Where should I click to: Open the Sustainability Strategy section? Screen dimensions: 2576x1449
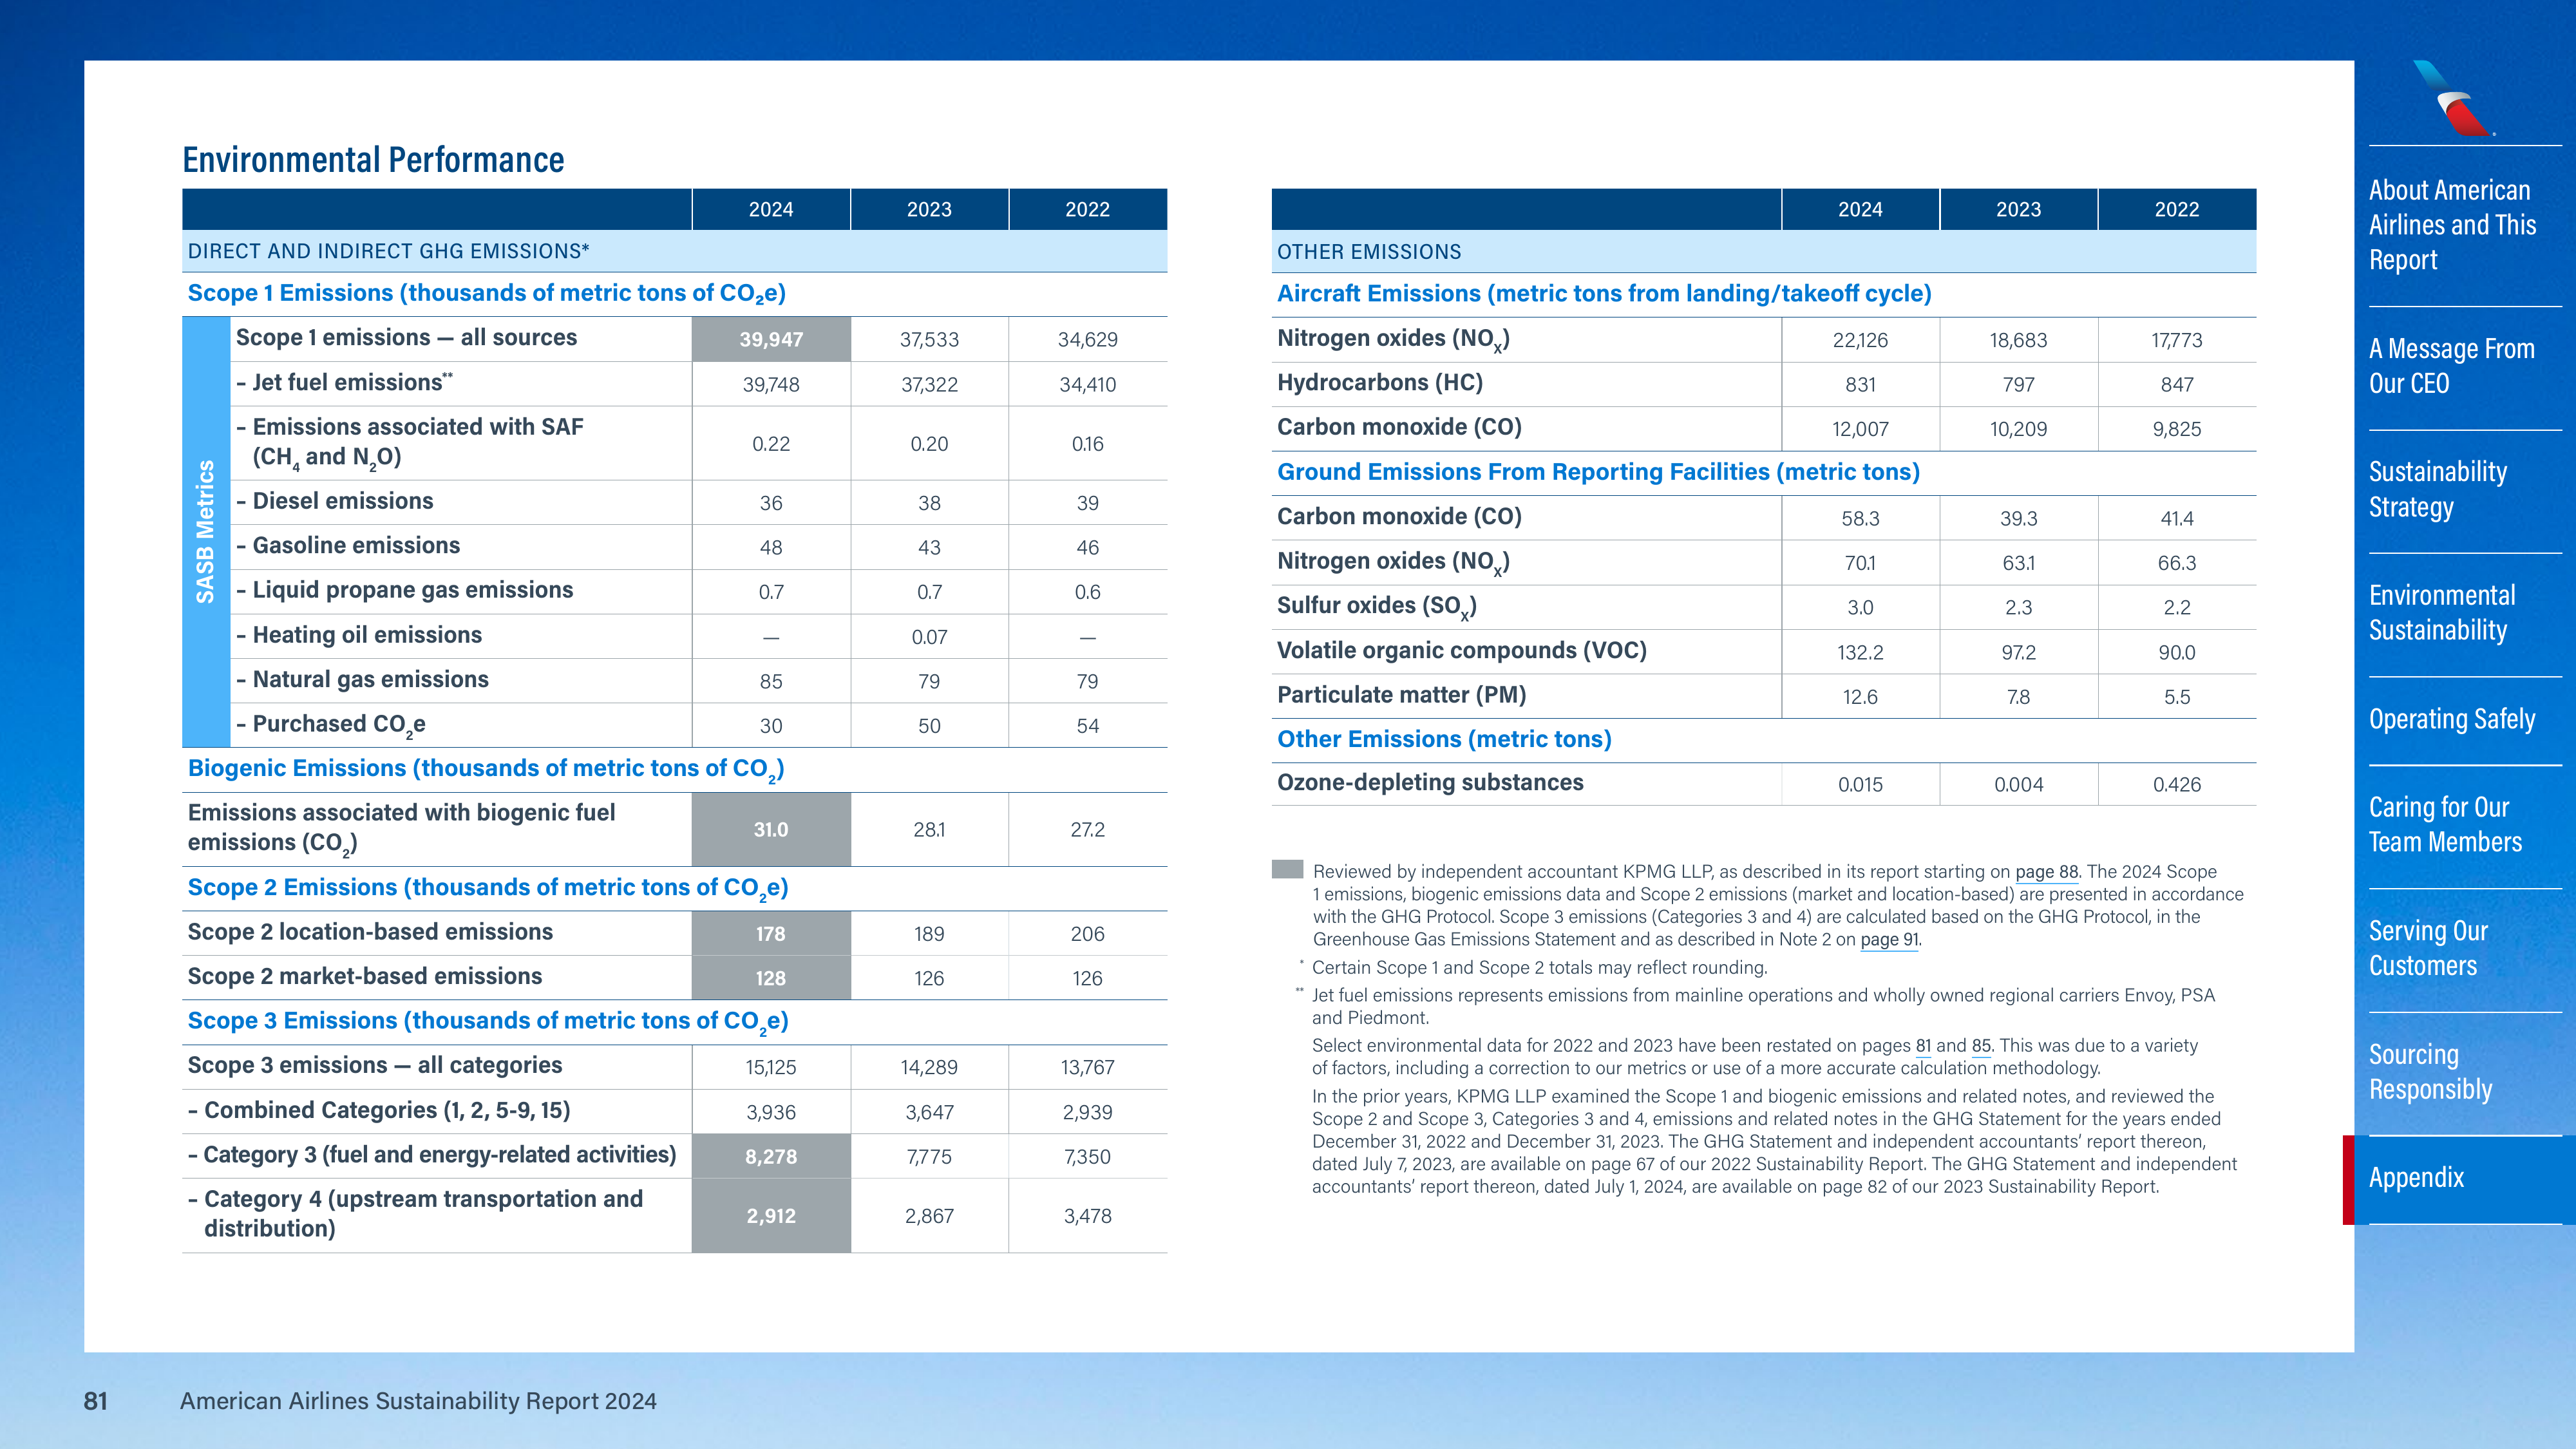click(2437, 489)
